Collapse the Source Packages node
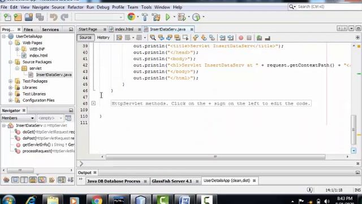 [10, 62]
